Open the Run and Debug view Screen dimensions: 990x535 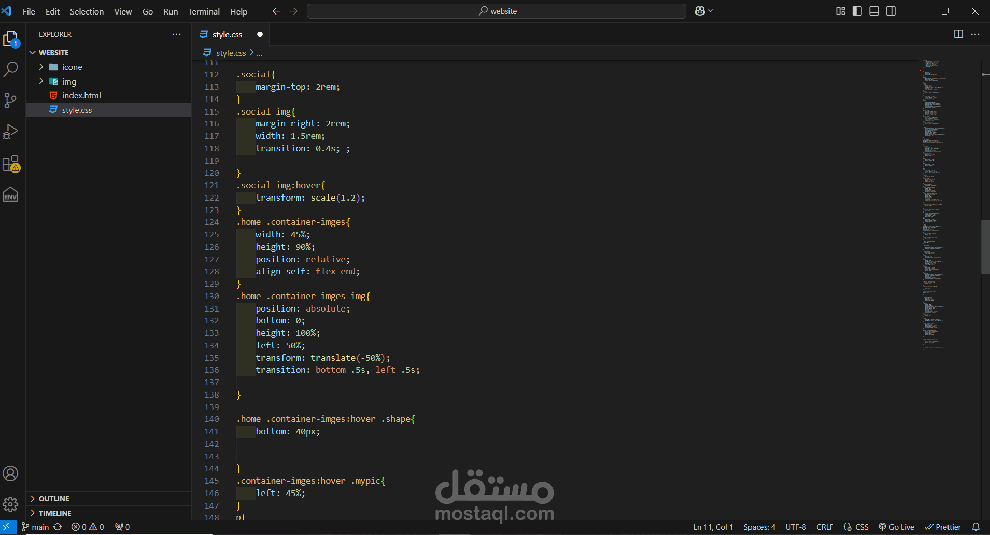pyautogui.click(x=11, y=132)
